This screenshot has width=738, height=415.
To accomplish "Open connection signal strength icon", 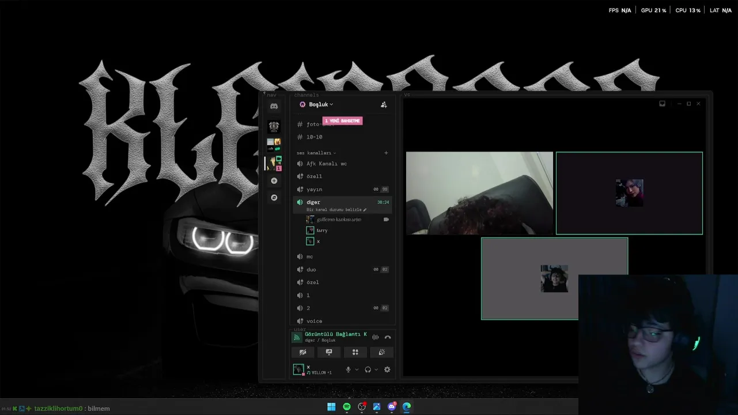I will point(297,337).
